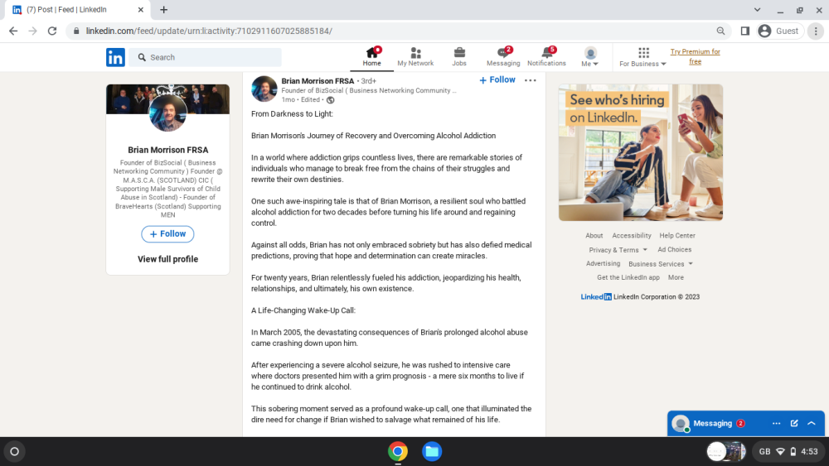Click the shelf screenshot preview thumbnails
The width and height of the screenshot is (829, 466).
[726, 451]
